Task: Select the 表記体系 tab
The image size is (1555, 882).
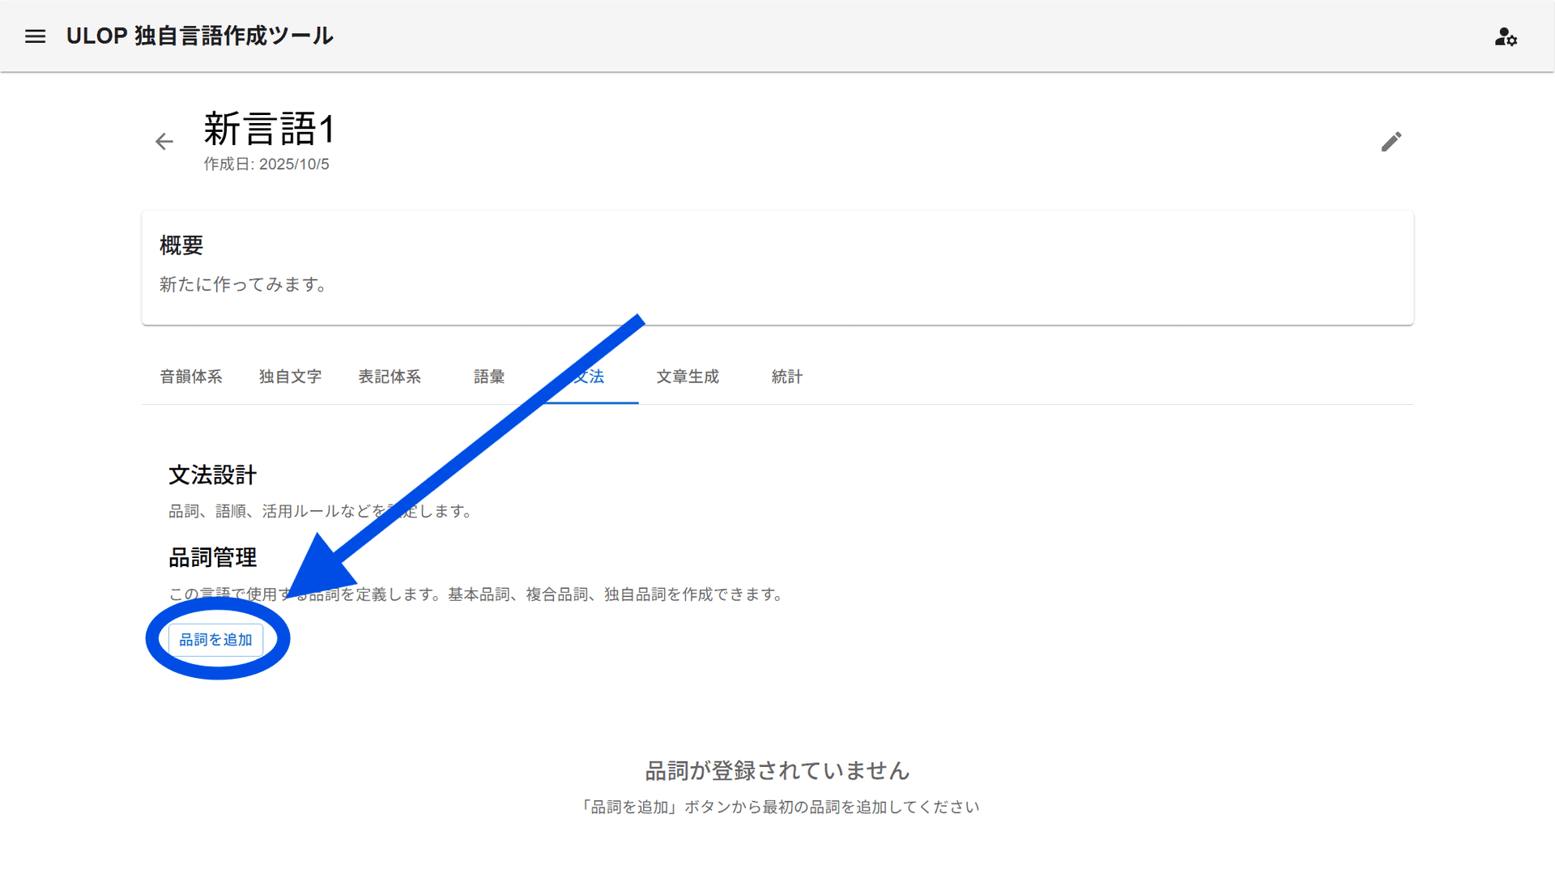Action: [390, 377]
